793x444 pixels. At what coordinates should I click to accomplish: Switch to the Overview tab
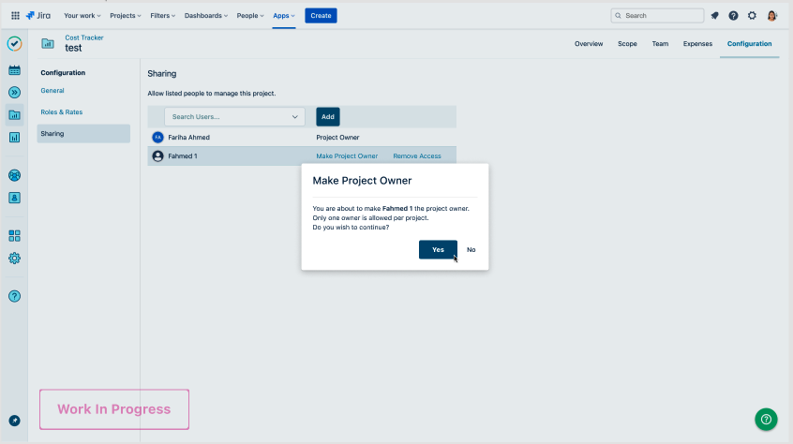click(589, 44)
